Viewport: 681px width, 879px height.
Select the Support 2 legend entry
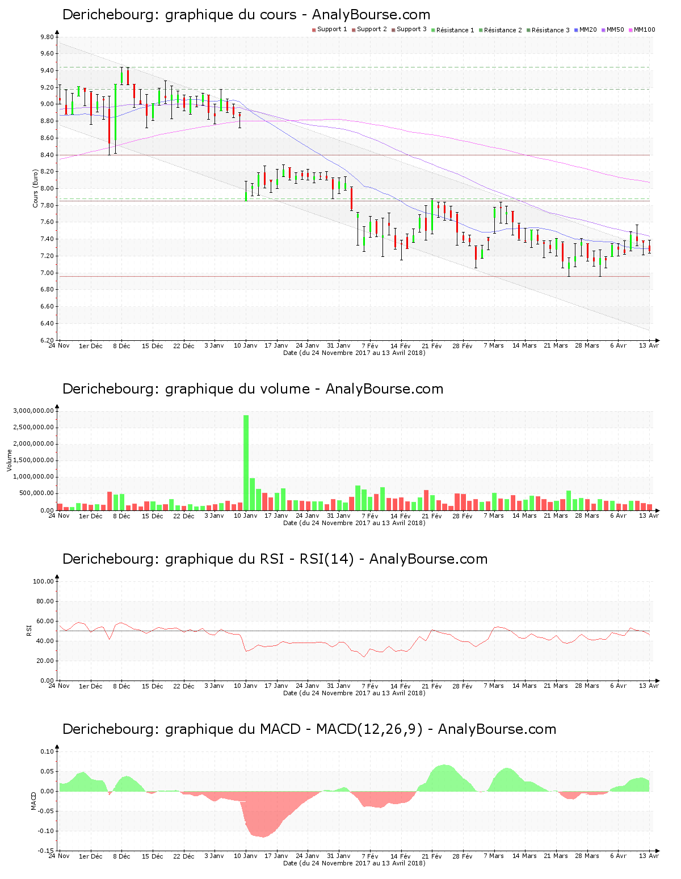[x=369, y=29]
